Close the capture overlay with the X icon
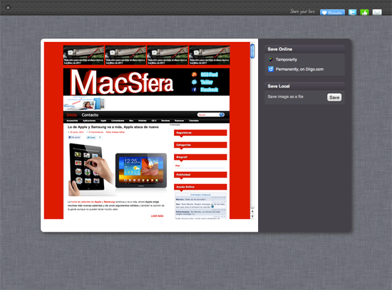This screenshot has width=392, height=290. click(8, 8)
